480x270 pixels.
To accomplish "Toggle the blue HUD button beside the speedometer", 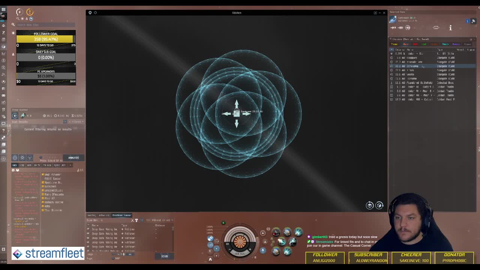I will [216, 249].
